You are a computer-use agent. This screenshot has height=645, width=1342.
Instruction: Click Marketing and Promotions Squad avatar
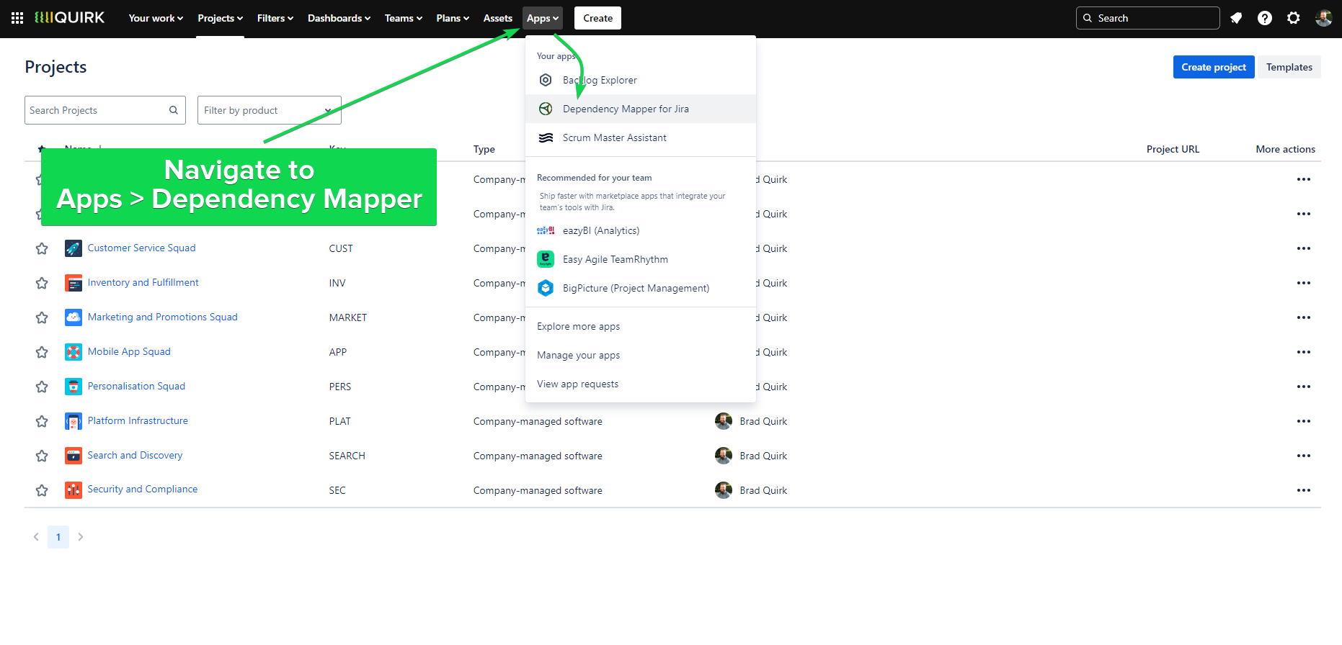coord(74,317)
